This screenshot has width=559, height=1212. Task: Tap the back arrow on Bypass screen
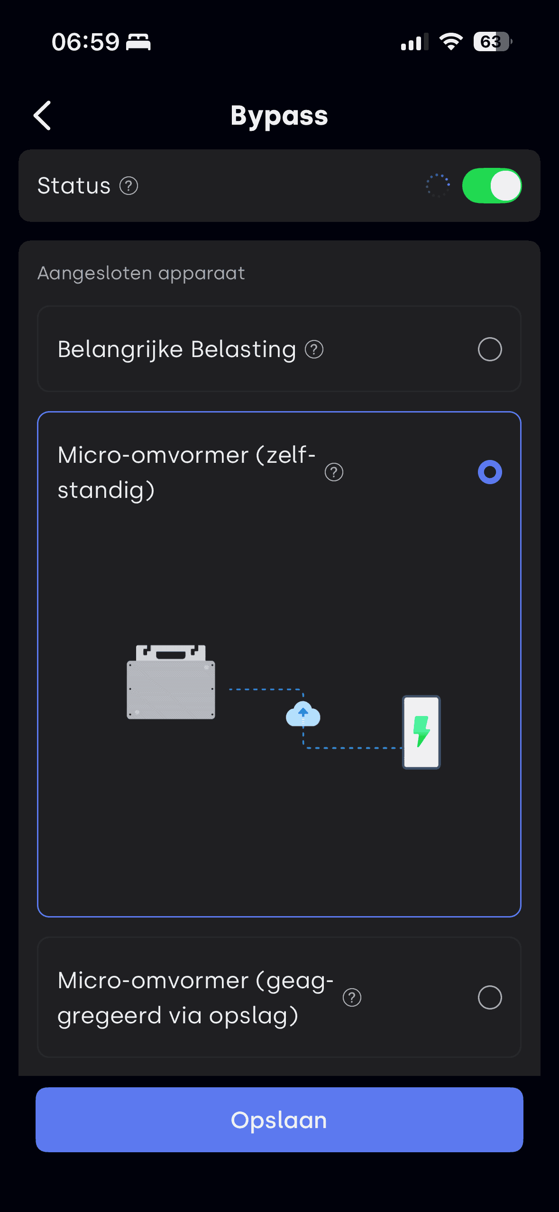tap(42, 115)
